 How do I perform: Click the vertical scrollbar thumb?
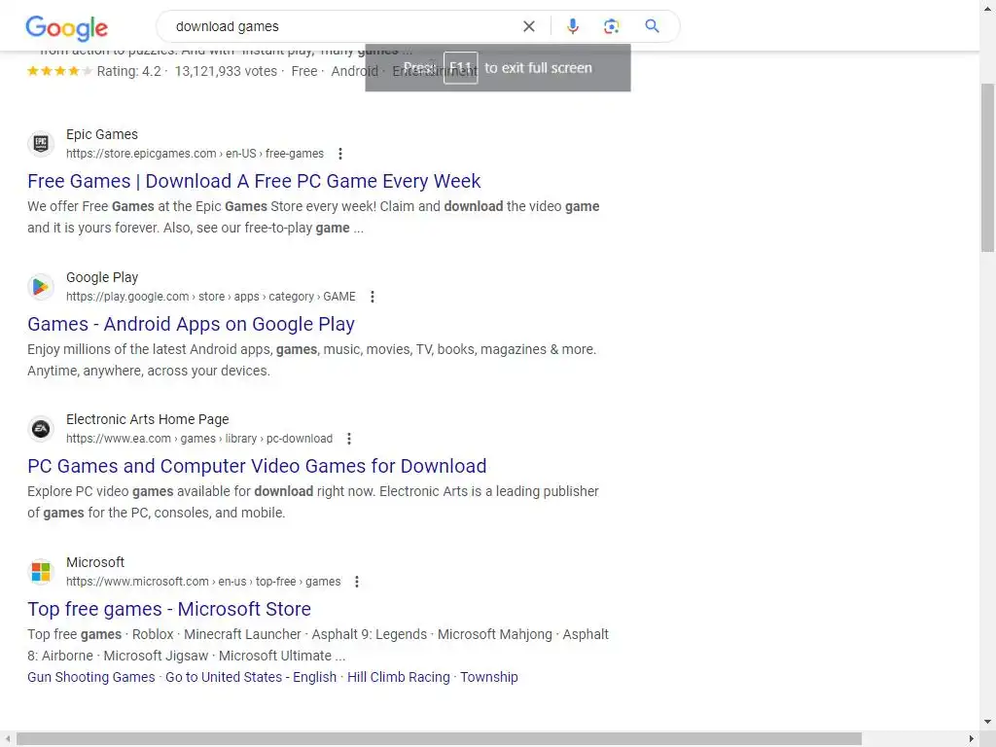[987, 167]
